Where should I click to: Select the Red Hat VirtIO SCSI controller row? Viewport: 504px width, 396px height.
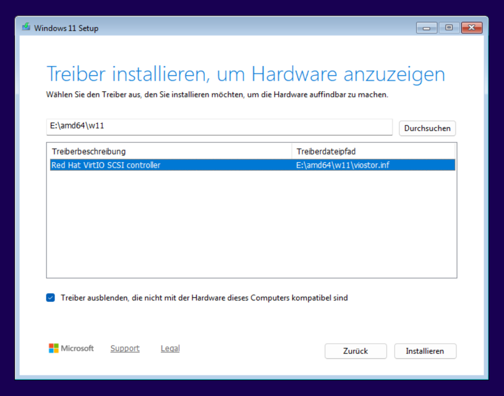253,165
